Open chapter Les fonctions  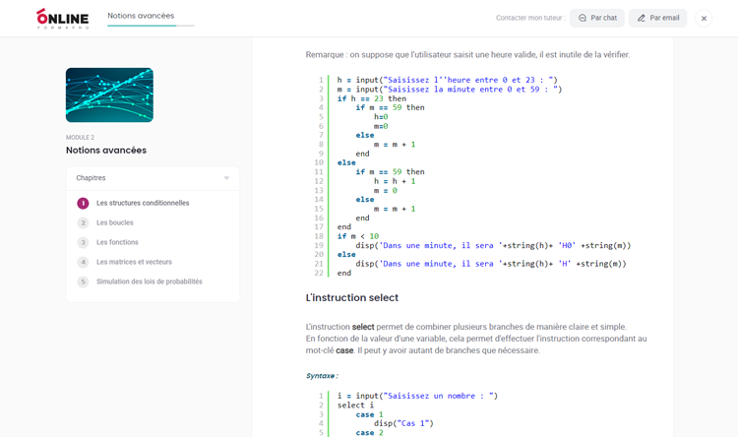(117, 242)
